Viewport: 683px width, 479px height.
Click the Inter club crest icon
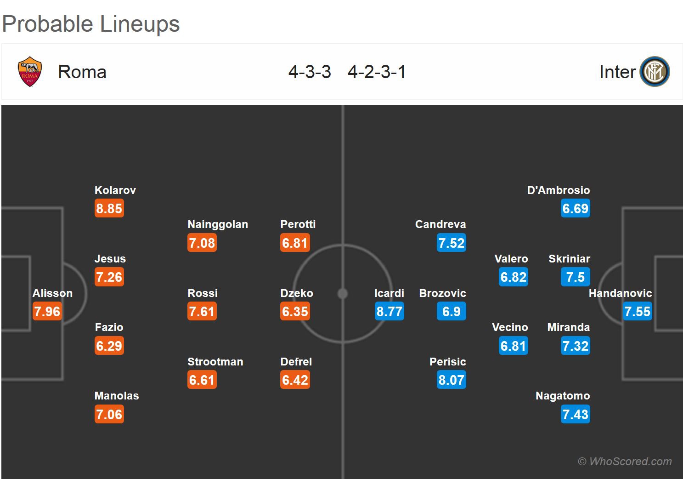pyautogui.click(x=655, y=72)
